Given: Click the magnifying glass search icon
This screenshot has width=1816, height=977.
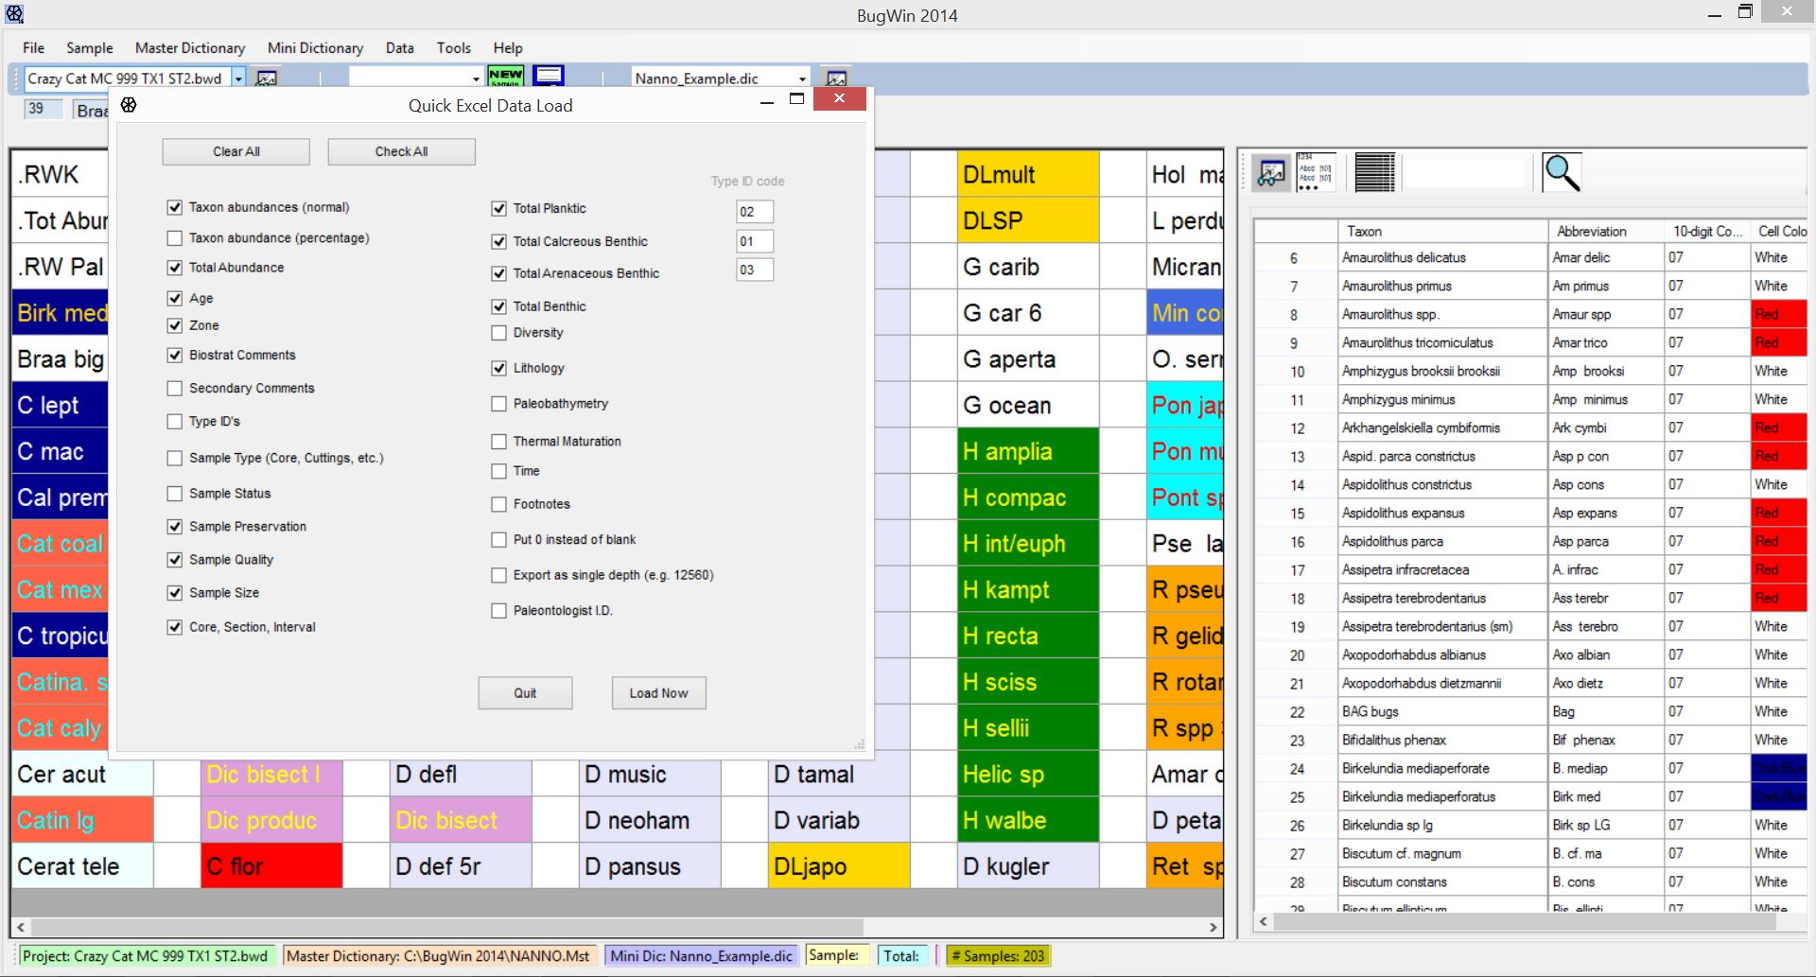Looking at the screenshot, I should coord(1561,173).
